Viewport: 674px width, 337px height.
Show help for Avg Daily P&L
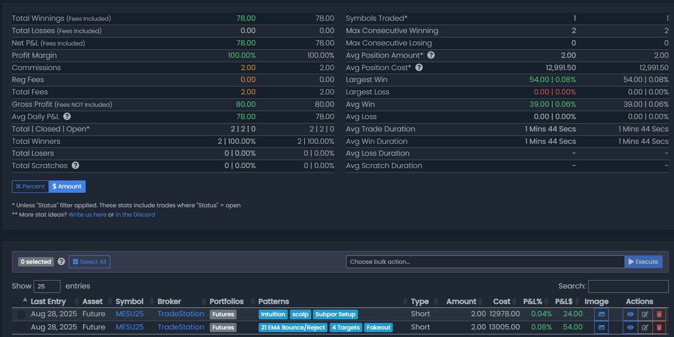(67, 117)
